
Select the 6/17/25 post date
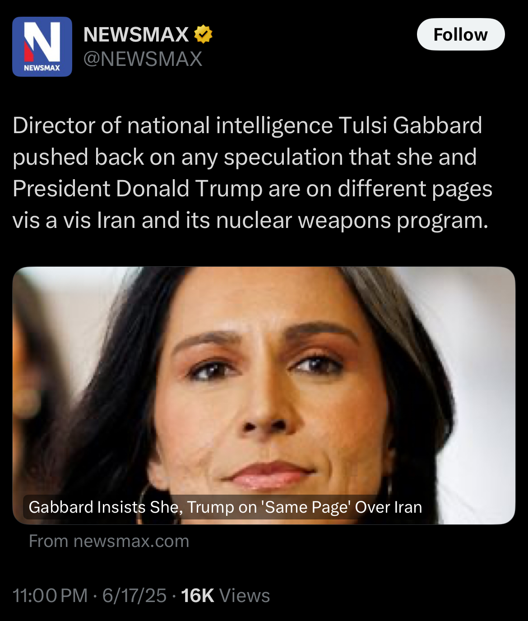point(134,596)
